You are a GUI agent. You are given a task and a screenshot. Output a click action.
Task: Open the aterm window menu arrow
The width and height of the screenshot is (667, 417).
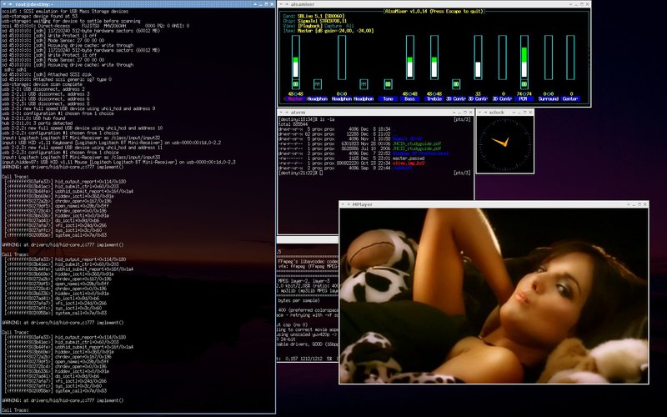[283, 112]
